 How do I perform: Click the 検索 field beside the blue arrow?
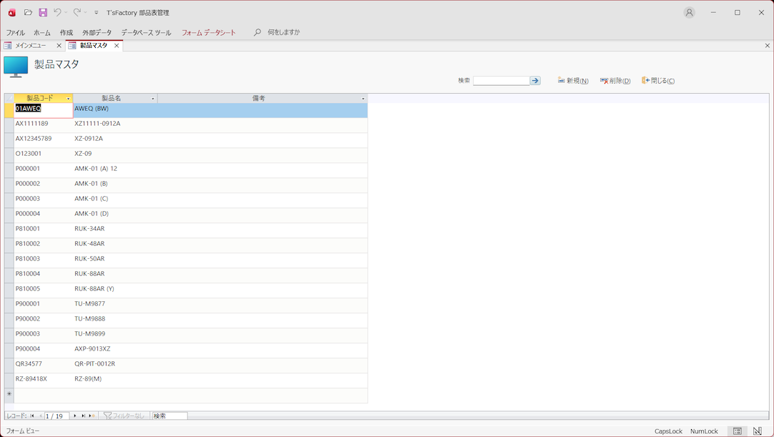point(501,81)
